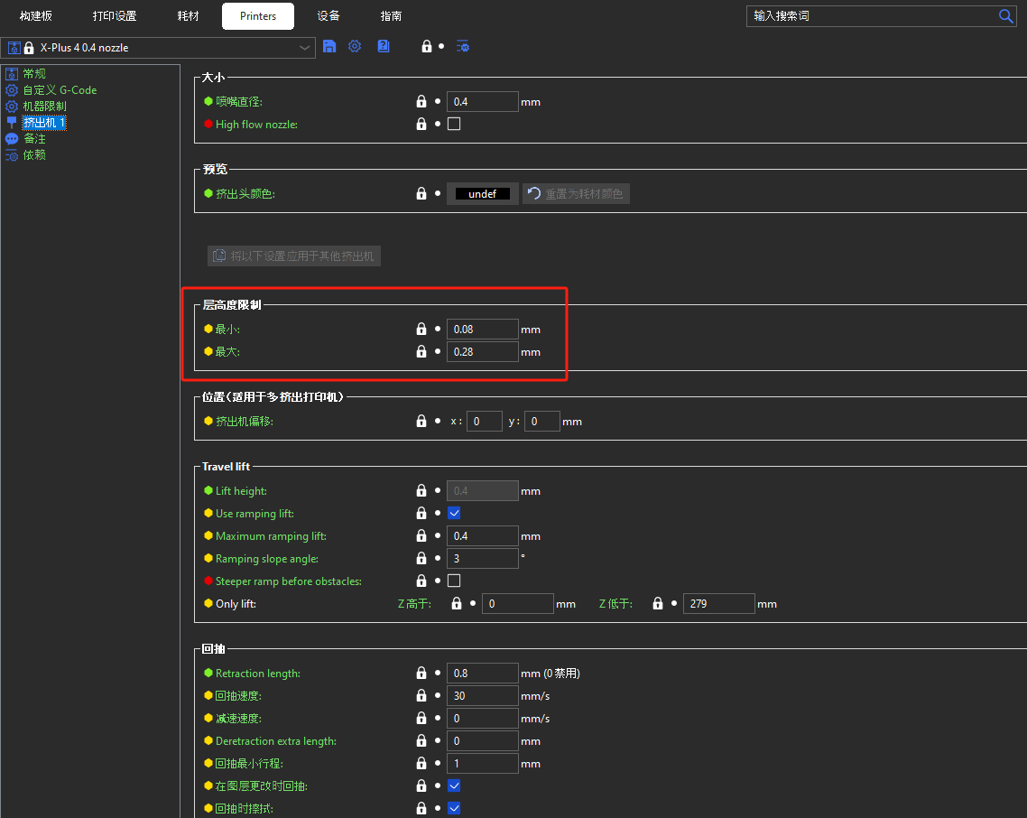
Task: Click the 最小 layer height field showing 0.08
Action: (x=483, y=329)
